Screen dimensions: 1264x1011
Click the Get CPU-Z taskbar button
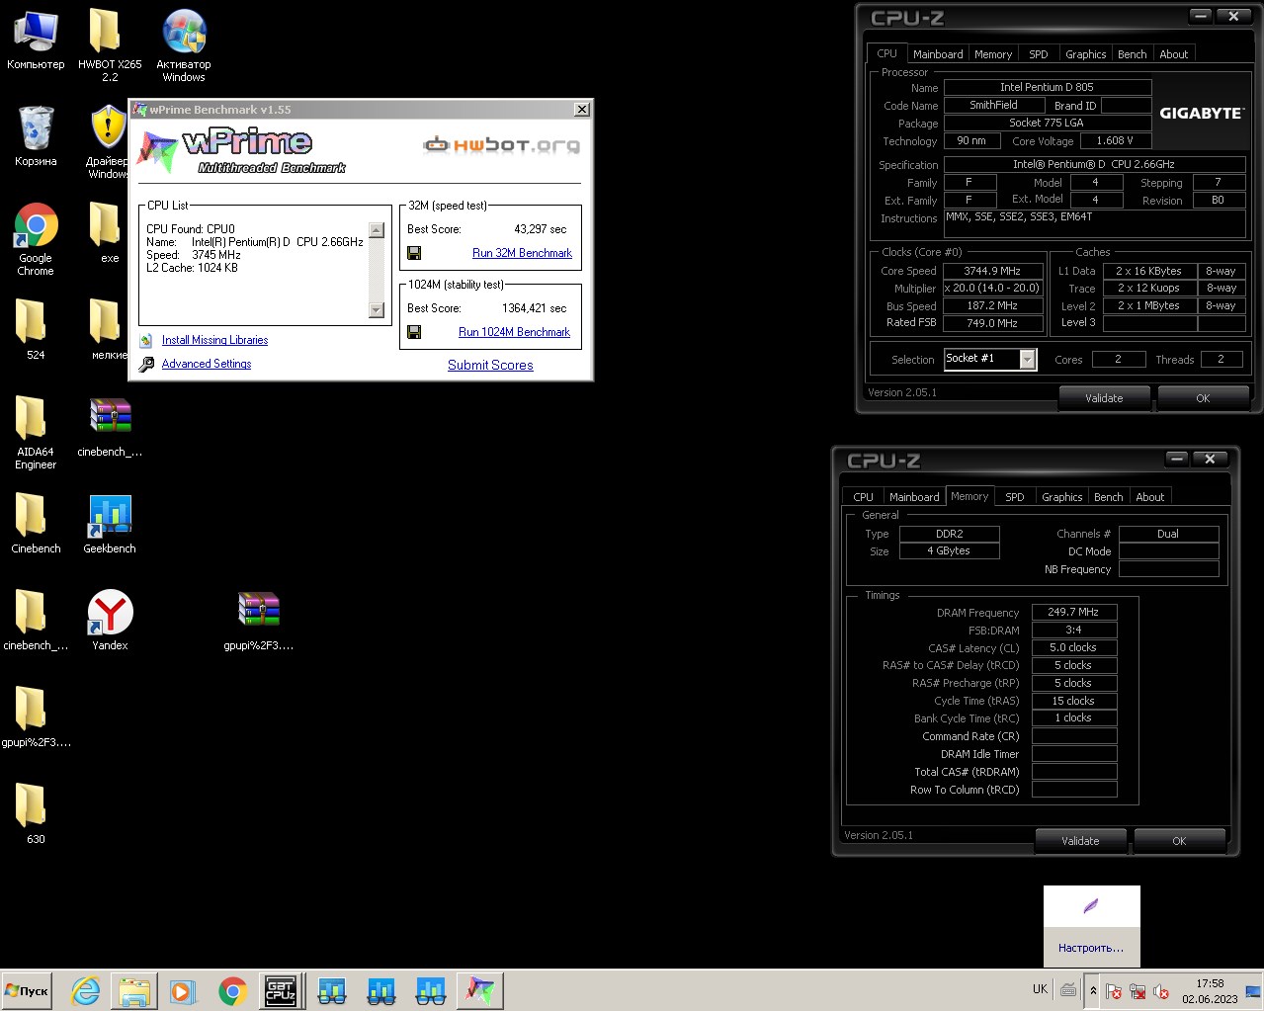pos(282,990)
